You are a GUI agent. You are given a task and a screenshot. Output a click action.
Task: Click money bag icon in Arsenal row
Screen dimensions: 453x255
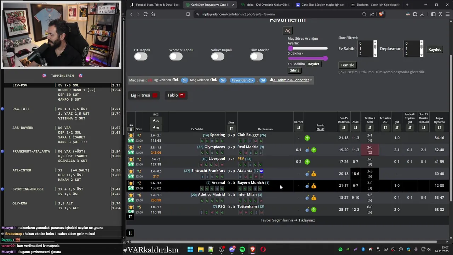314,186
